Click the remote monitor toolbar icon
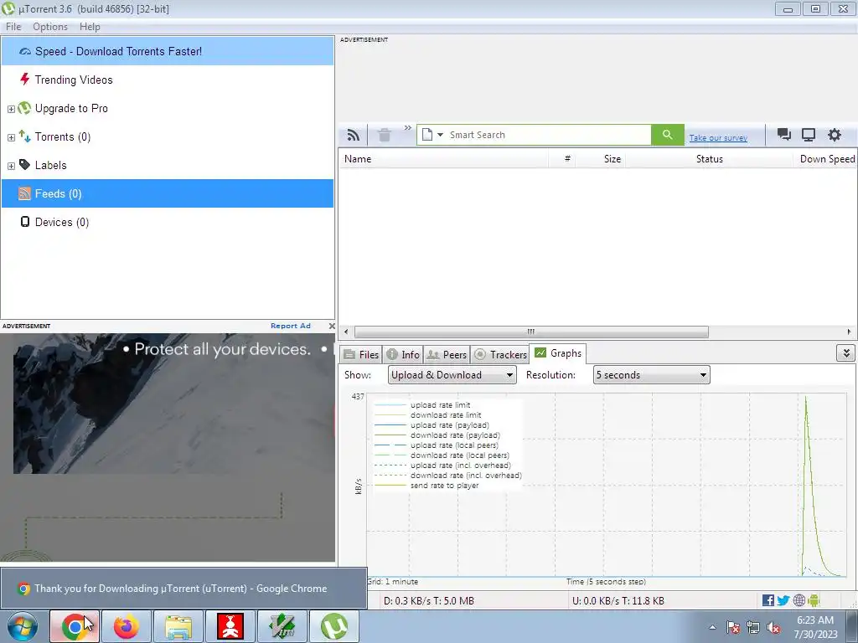The image size is (858, 643). coord(809,135)
